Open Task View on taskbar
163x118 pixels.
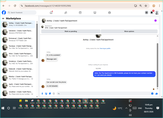click(x=14, y=108)
